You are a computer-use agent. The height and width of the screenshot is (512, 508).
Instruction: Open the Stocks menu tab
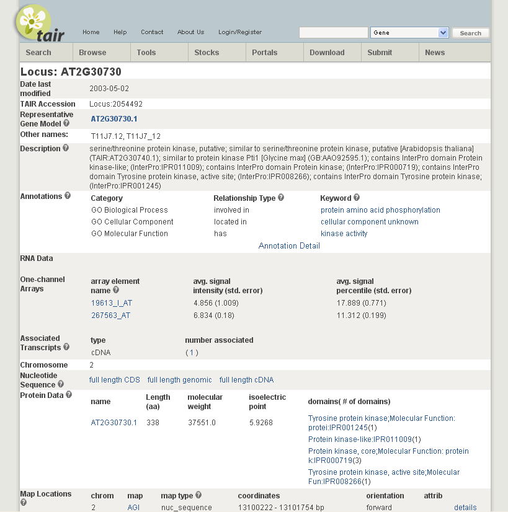coord(217,52)
